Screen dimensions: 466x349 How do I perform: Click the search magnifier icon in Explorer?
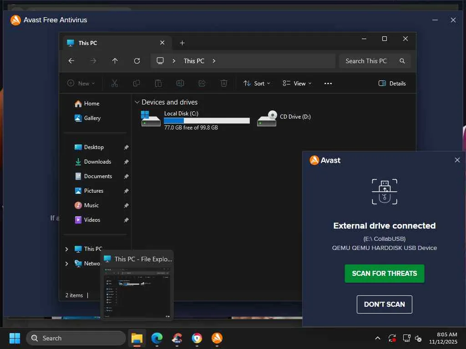[402, 61]
